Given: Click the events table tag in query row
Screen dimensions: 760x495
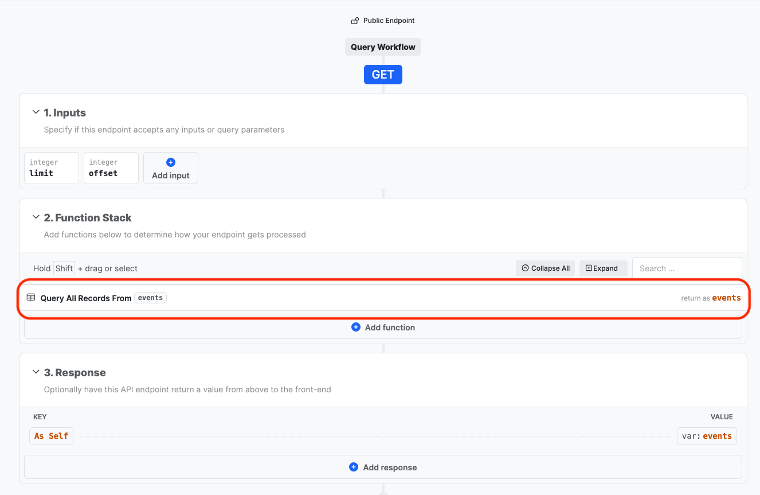Looking at the screenshot, I should (x=150, y=298).
